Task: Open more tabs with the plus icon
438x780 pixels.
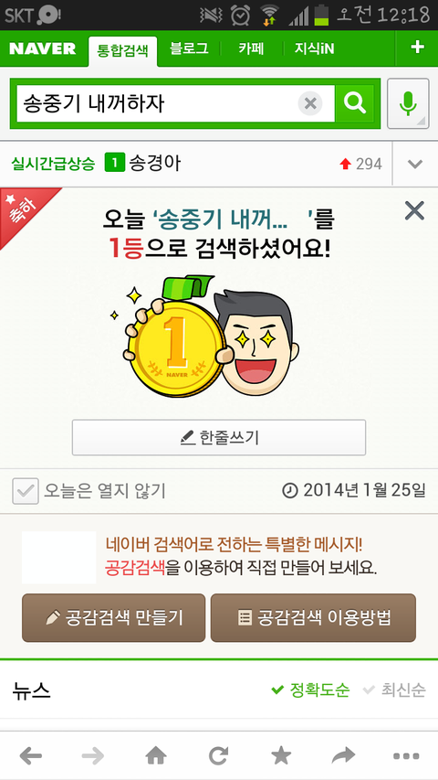Action: [x=417, y=48]
